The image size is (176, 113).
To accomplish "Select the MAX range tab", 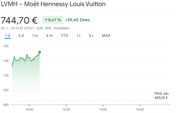I will [106, 36].
